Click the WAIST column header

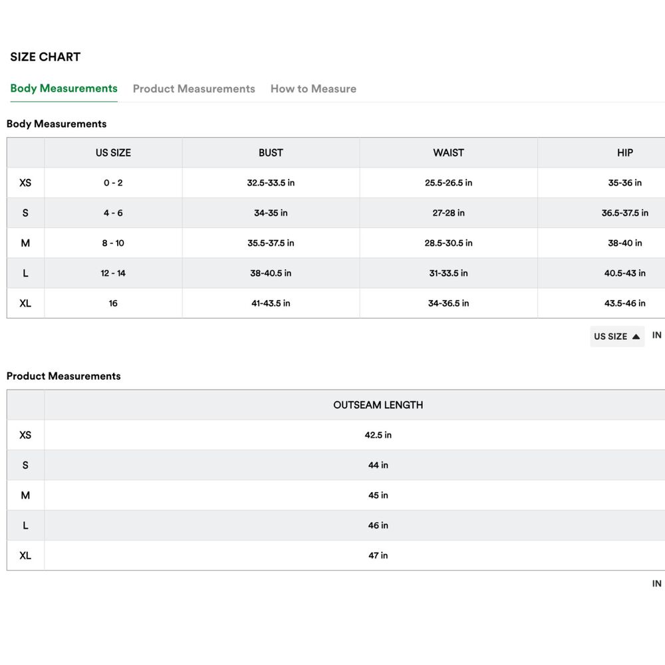pos(448,152)
